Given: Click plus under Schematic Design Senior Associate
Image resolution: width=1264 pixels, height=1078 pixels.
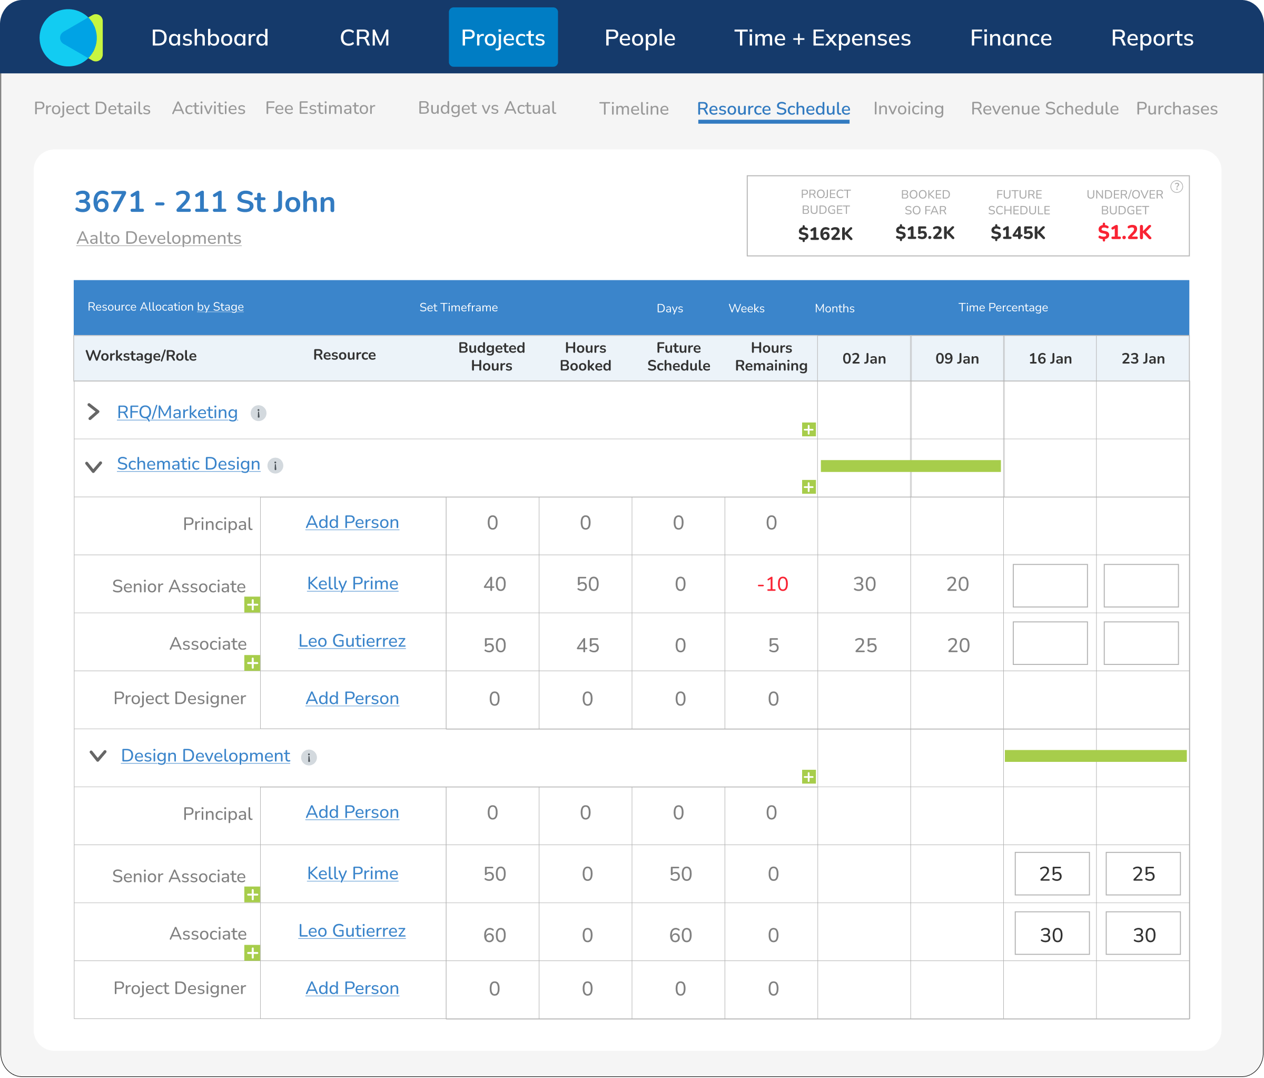Looking at the screenshot, I should coord(252,605).
